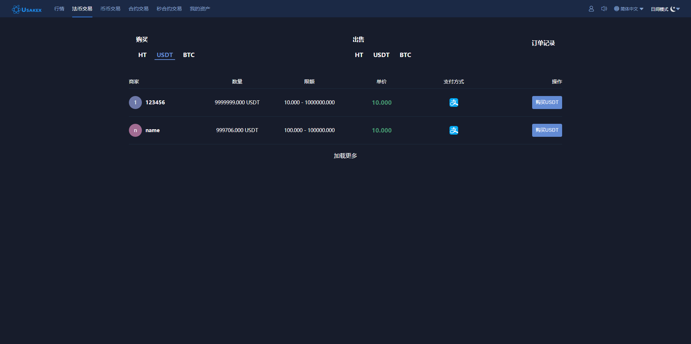The image size is (691, 344).
Task: Click 加载更多 to load more
Action: pos(345,156)
